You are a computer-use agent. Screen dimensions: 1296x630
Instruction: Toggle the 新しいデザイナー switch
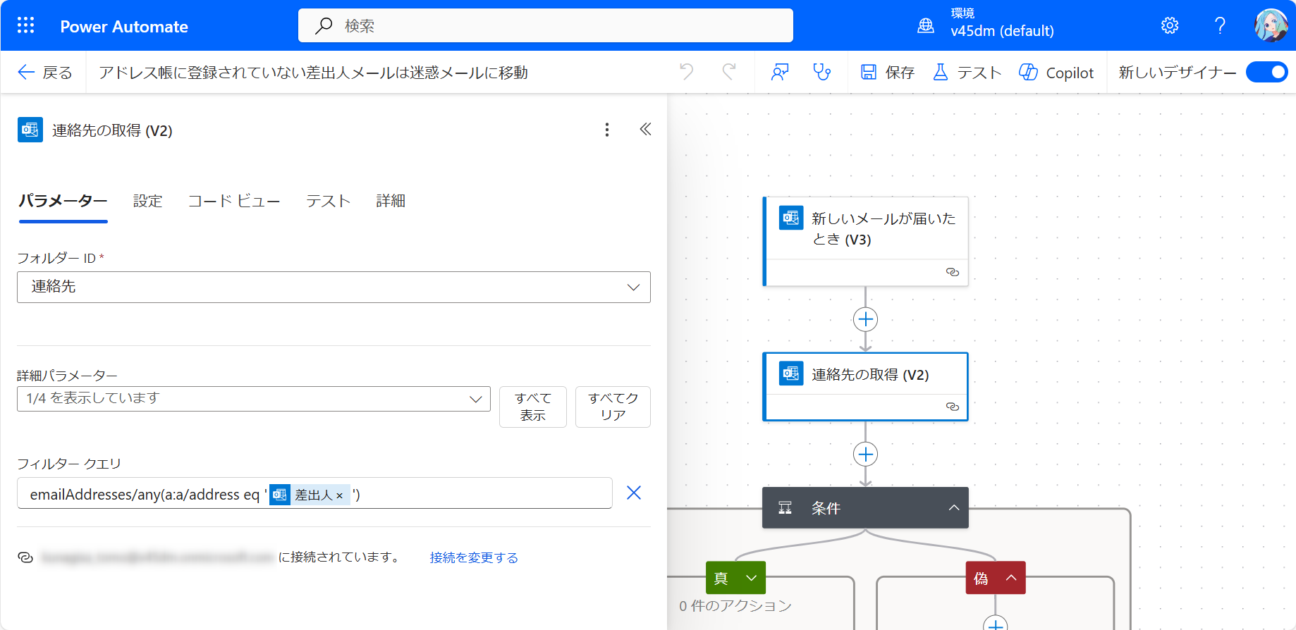point(1266,72)
